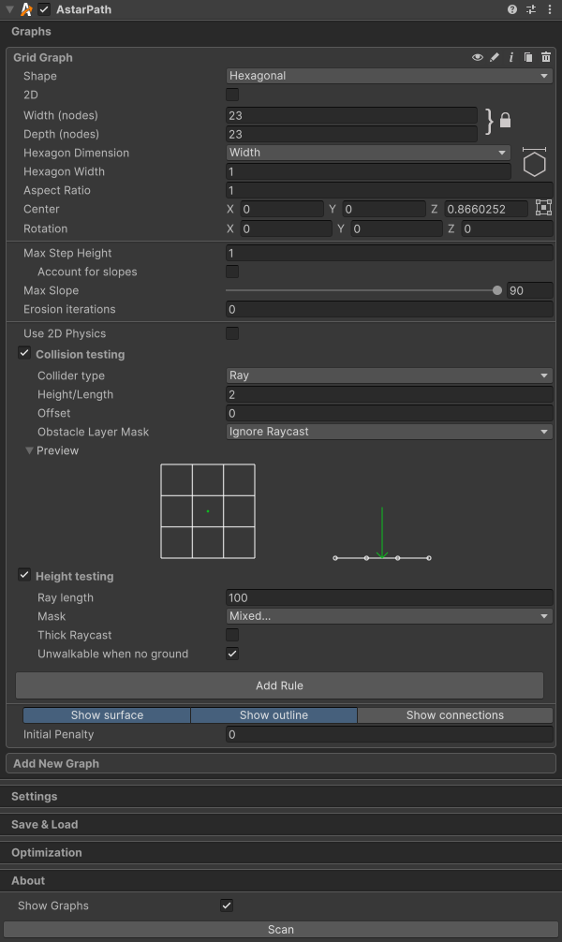The image size is (562, 942).
Task: Disable the Collision testing checkbox
Action: 24,354
